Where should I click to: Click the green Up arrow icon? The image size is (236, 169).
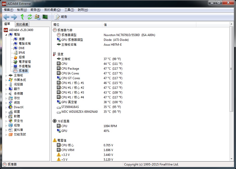pyautogui.click(x=22, y=17)
